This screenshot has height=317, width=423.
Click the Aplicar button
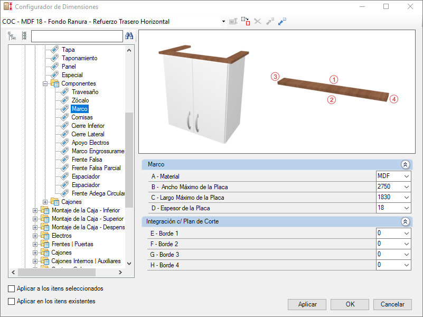point(307,304)
